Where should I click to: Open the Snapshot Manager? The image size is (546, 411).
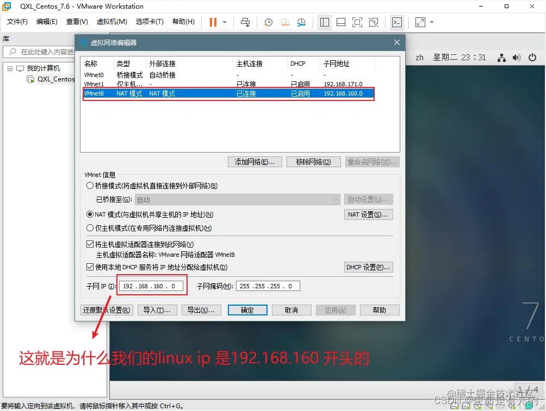point(301,22)
